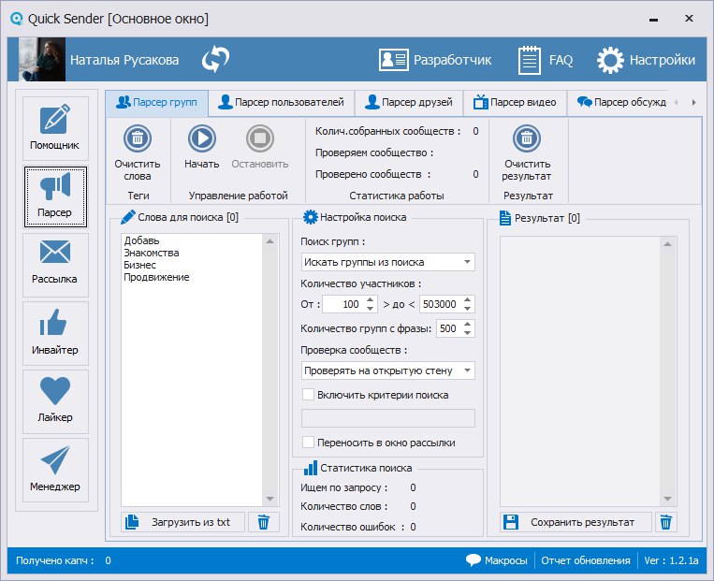
Task: Select the word Знакомства in list
Action: click(152, 253)
